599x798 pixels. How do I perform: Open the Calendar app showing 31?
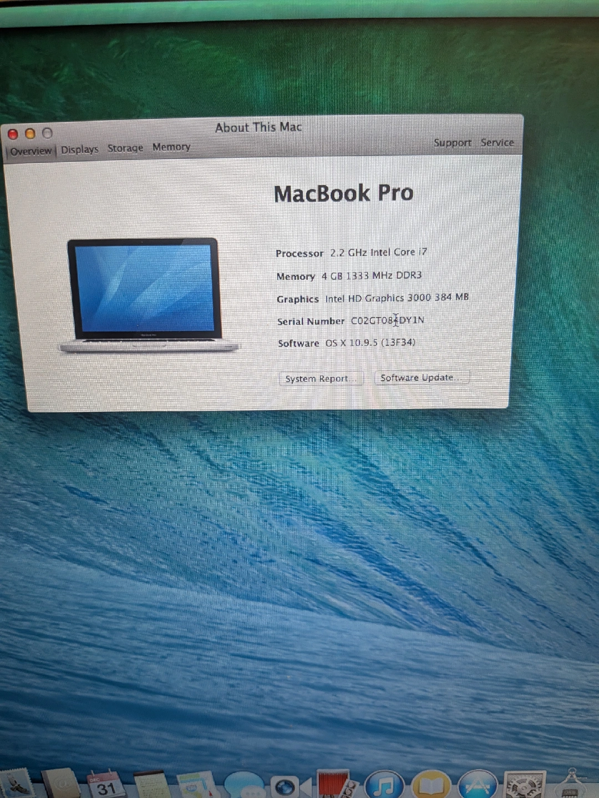pyautogui.click(x=106, y=784)
